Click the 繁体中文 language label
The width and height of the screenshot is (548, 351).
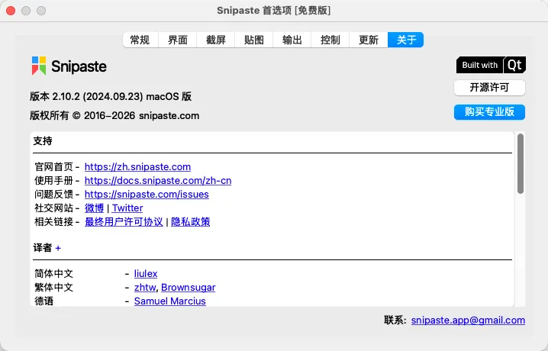54,287
